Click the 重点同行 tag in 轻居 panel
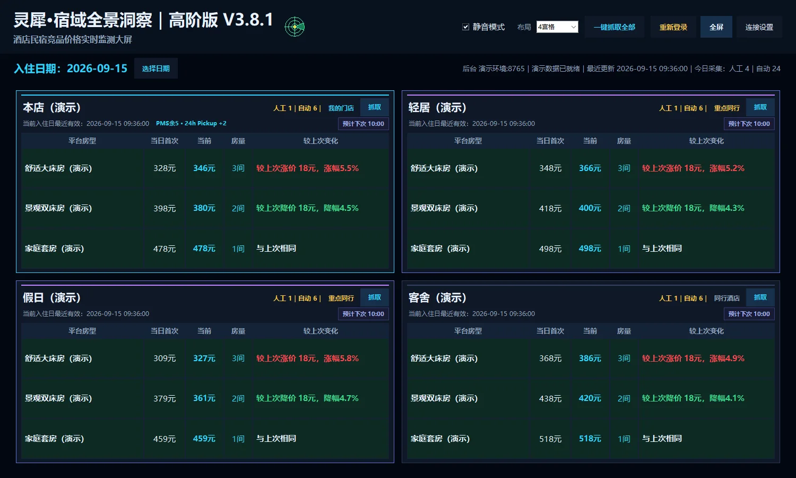796x478 pixels. [726, 108]
